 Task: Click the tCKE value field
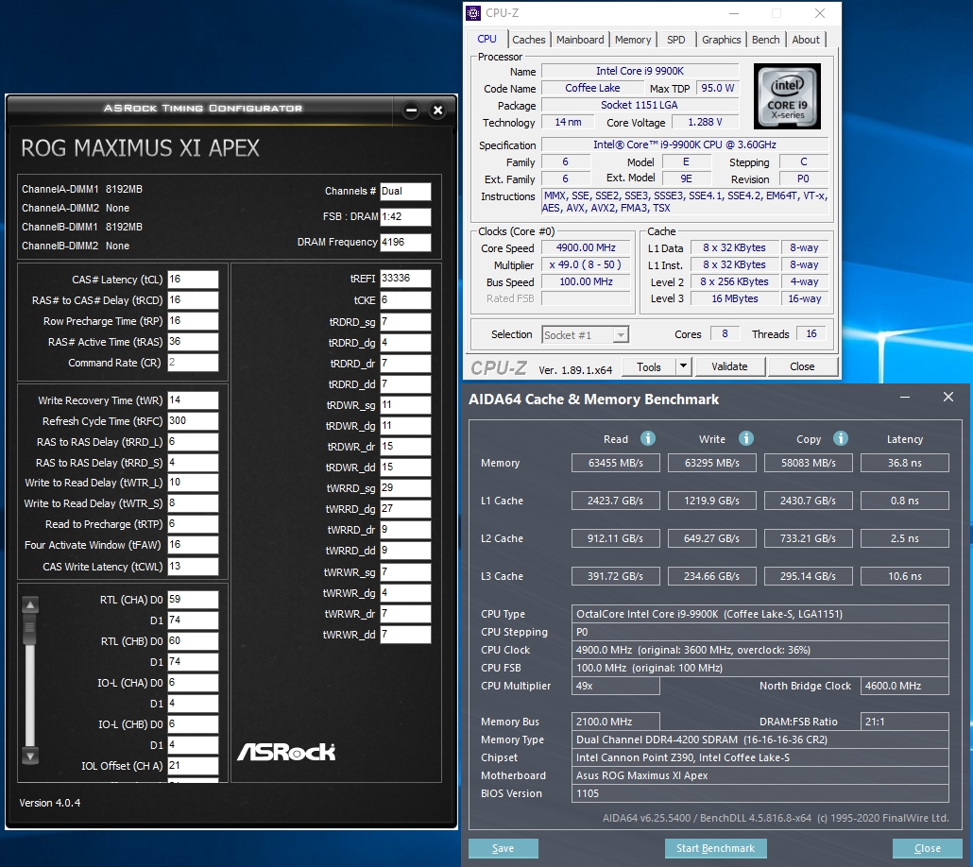pyautogui.click(x=405, y=300)
